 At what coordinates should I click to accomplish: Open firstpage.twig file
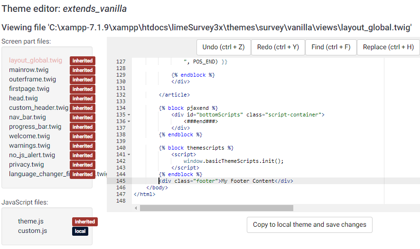pos(29,89)
